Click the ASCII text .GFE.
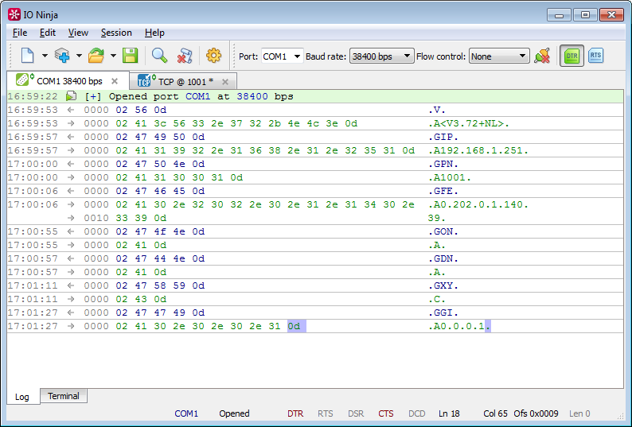The image size is (632, 427). tap(443, 191)
